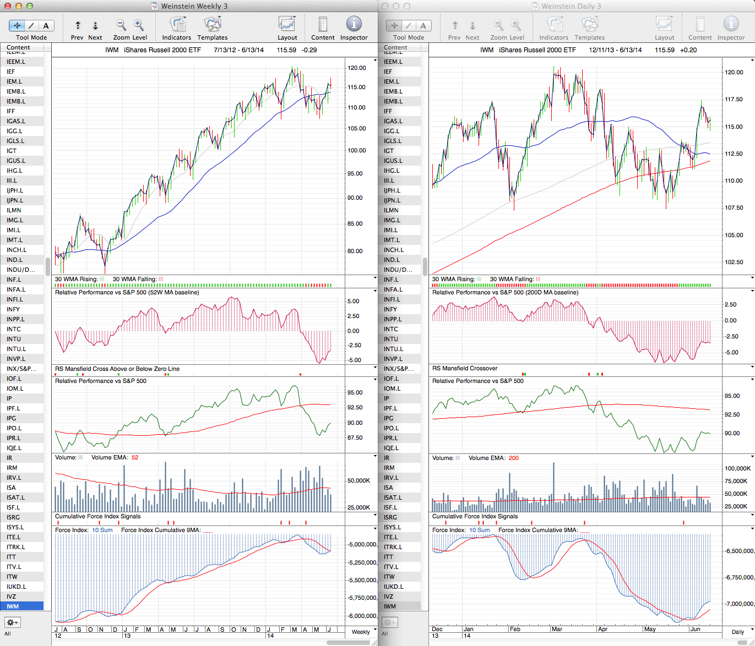
Task: Select text annotation tool mode in Weekly window
Action: [x=46, y=25]
